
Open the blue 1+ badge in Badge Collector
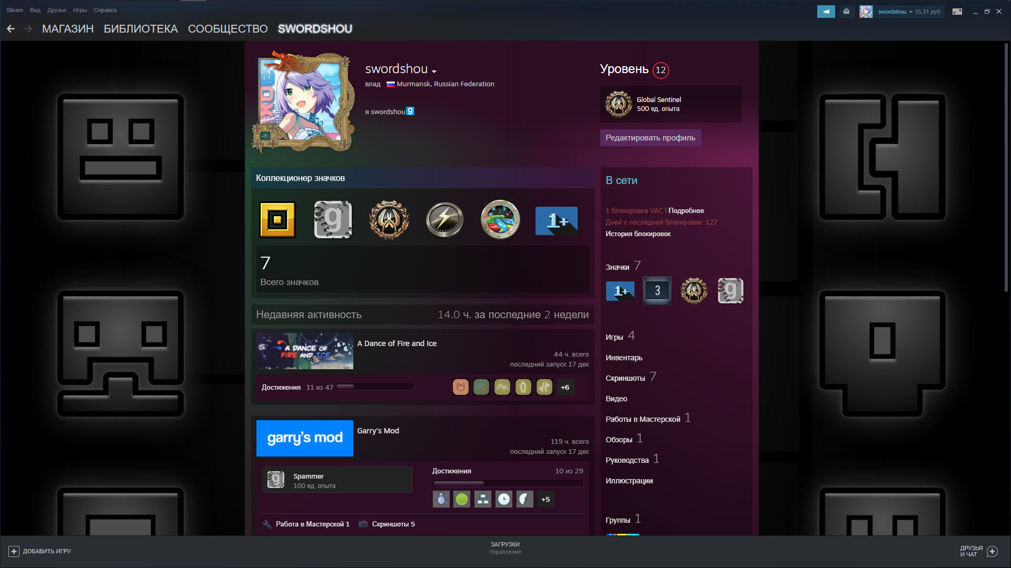557,220
